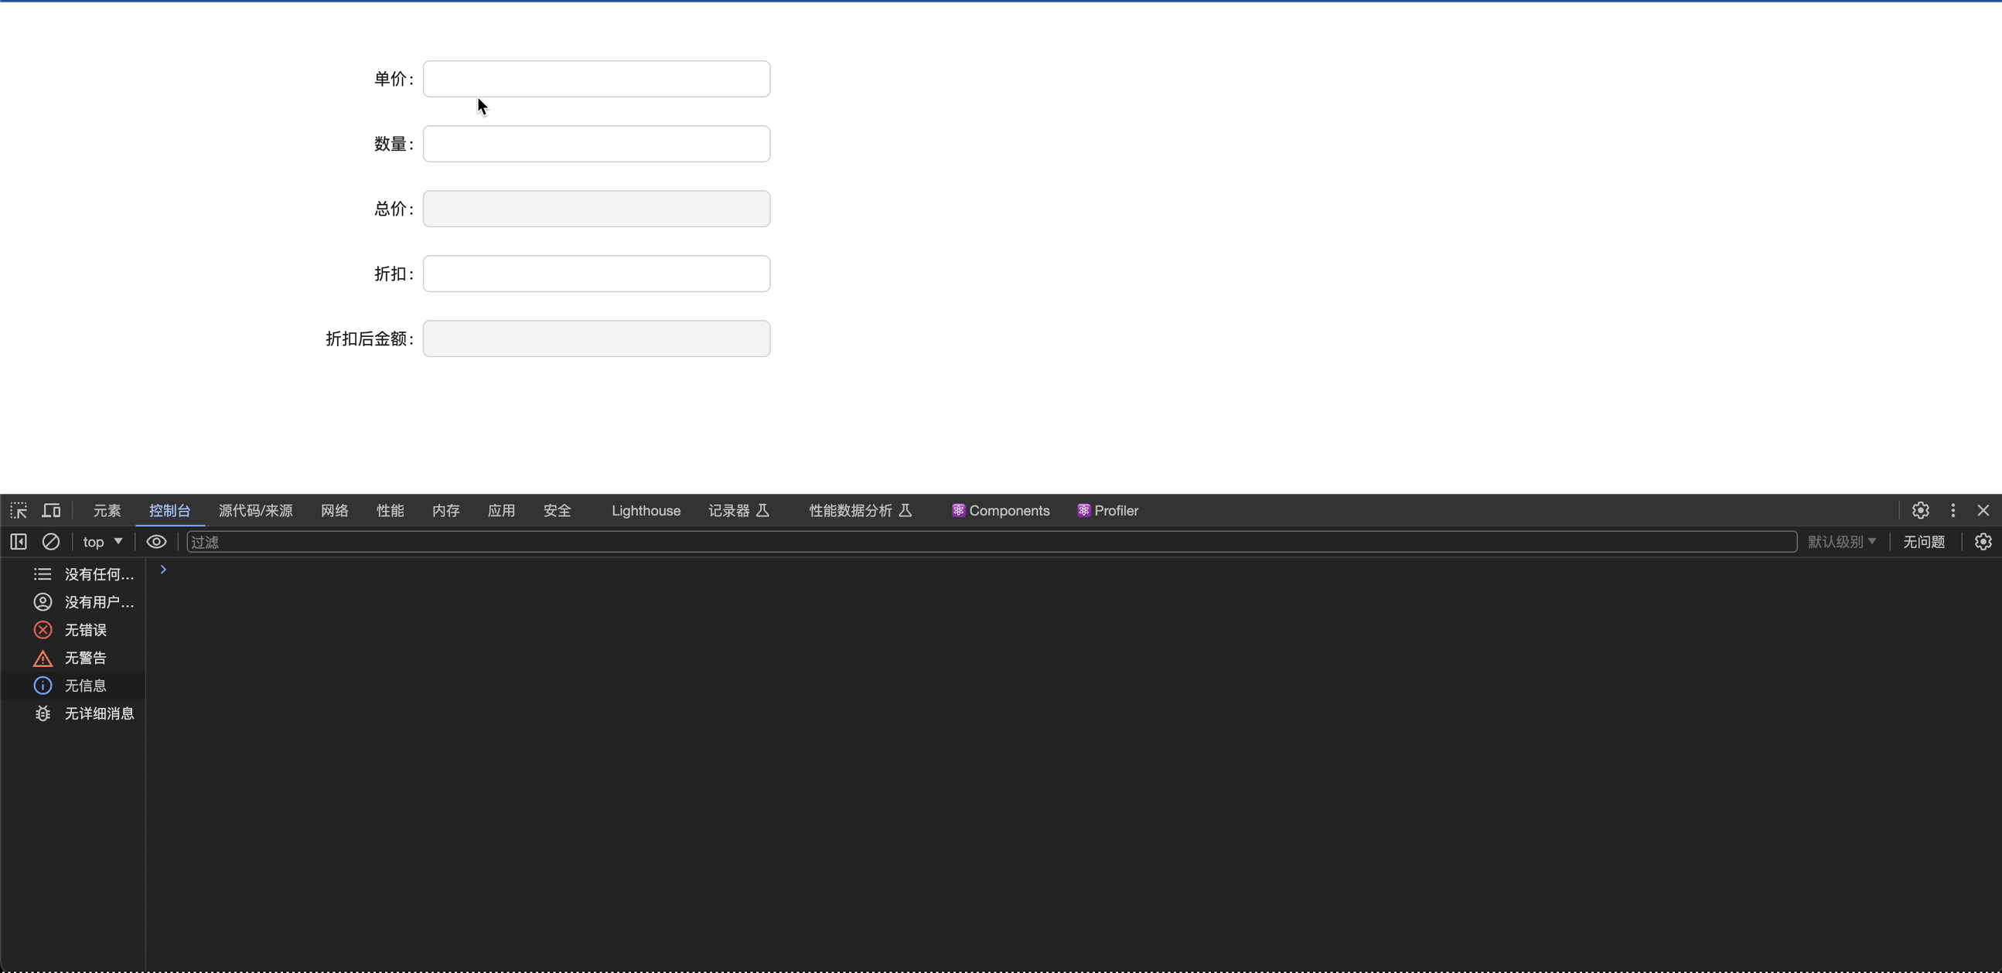The image size is (2002, 973).
Task: Clear the console with the ban icon
Action: 50,542
